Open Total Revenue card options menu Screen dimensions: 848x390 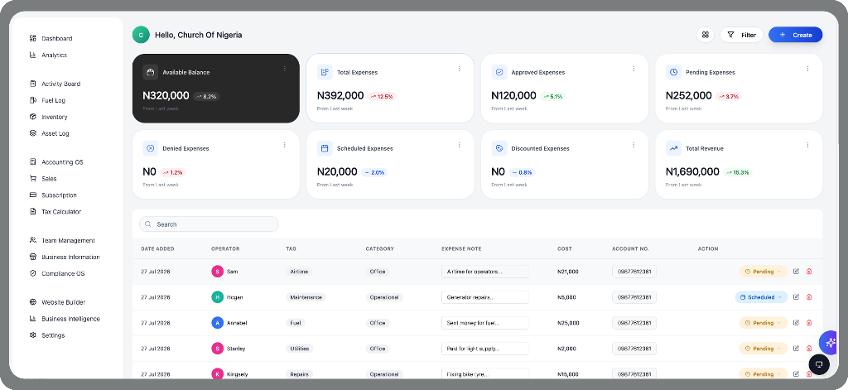coord(807,145)
